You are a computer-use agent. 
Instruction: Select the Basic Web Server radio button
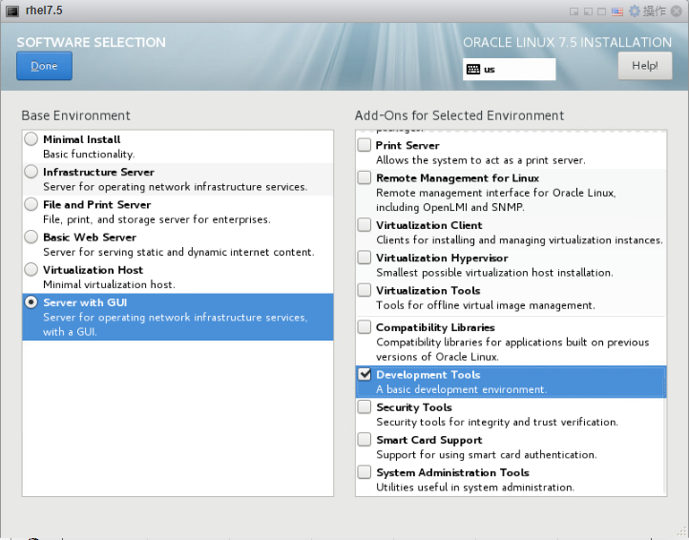coord(31,237)
